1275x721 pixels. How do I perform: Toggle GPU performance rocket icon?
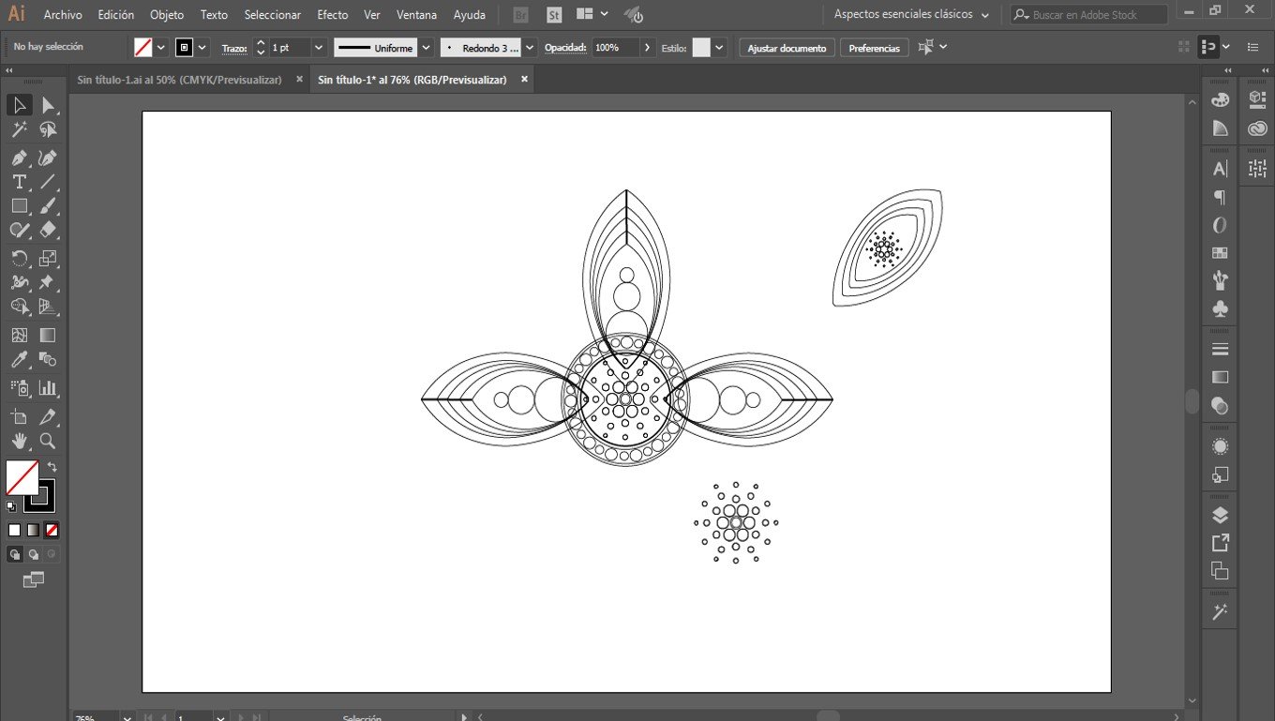[634, 15]
